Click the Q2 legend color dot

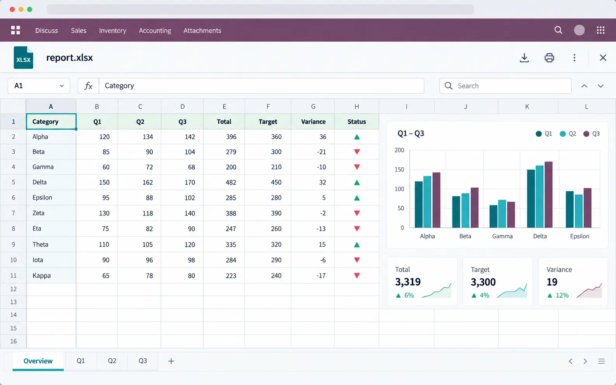click(x=562, y=134)
